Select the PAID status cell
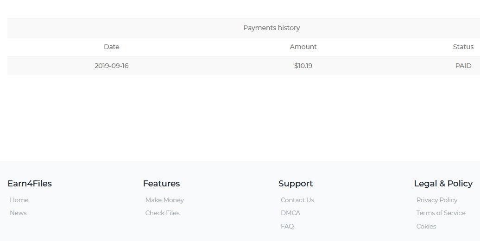The height and width of the screenshot is (241, 480). coord(463,66)
